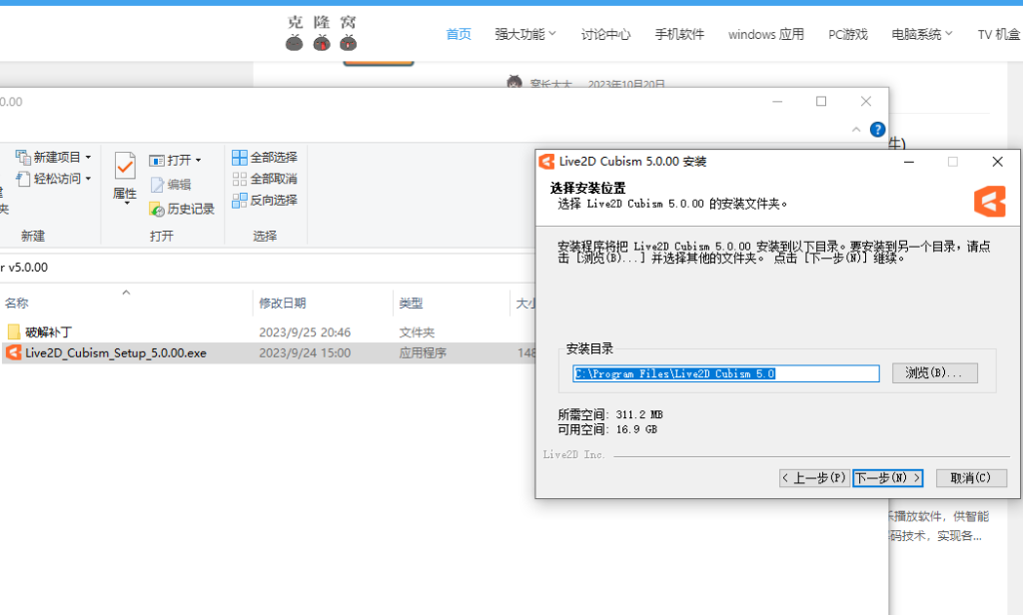Click the 2023/9/24 15:00 date cell
The image size is (1023, 615).
pos(305,352)
